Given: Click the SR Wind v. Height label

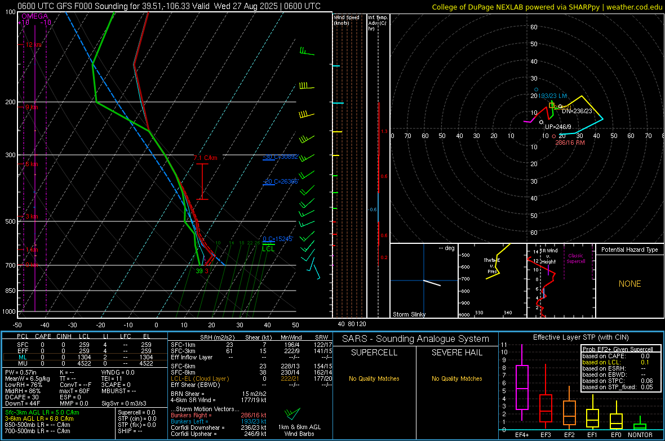Looking at the screenshot, I should (x=548, y=256).
